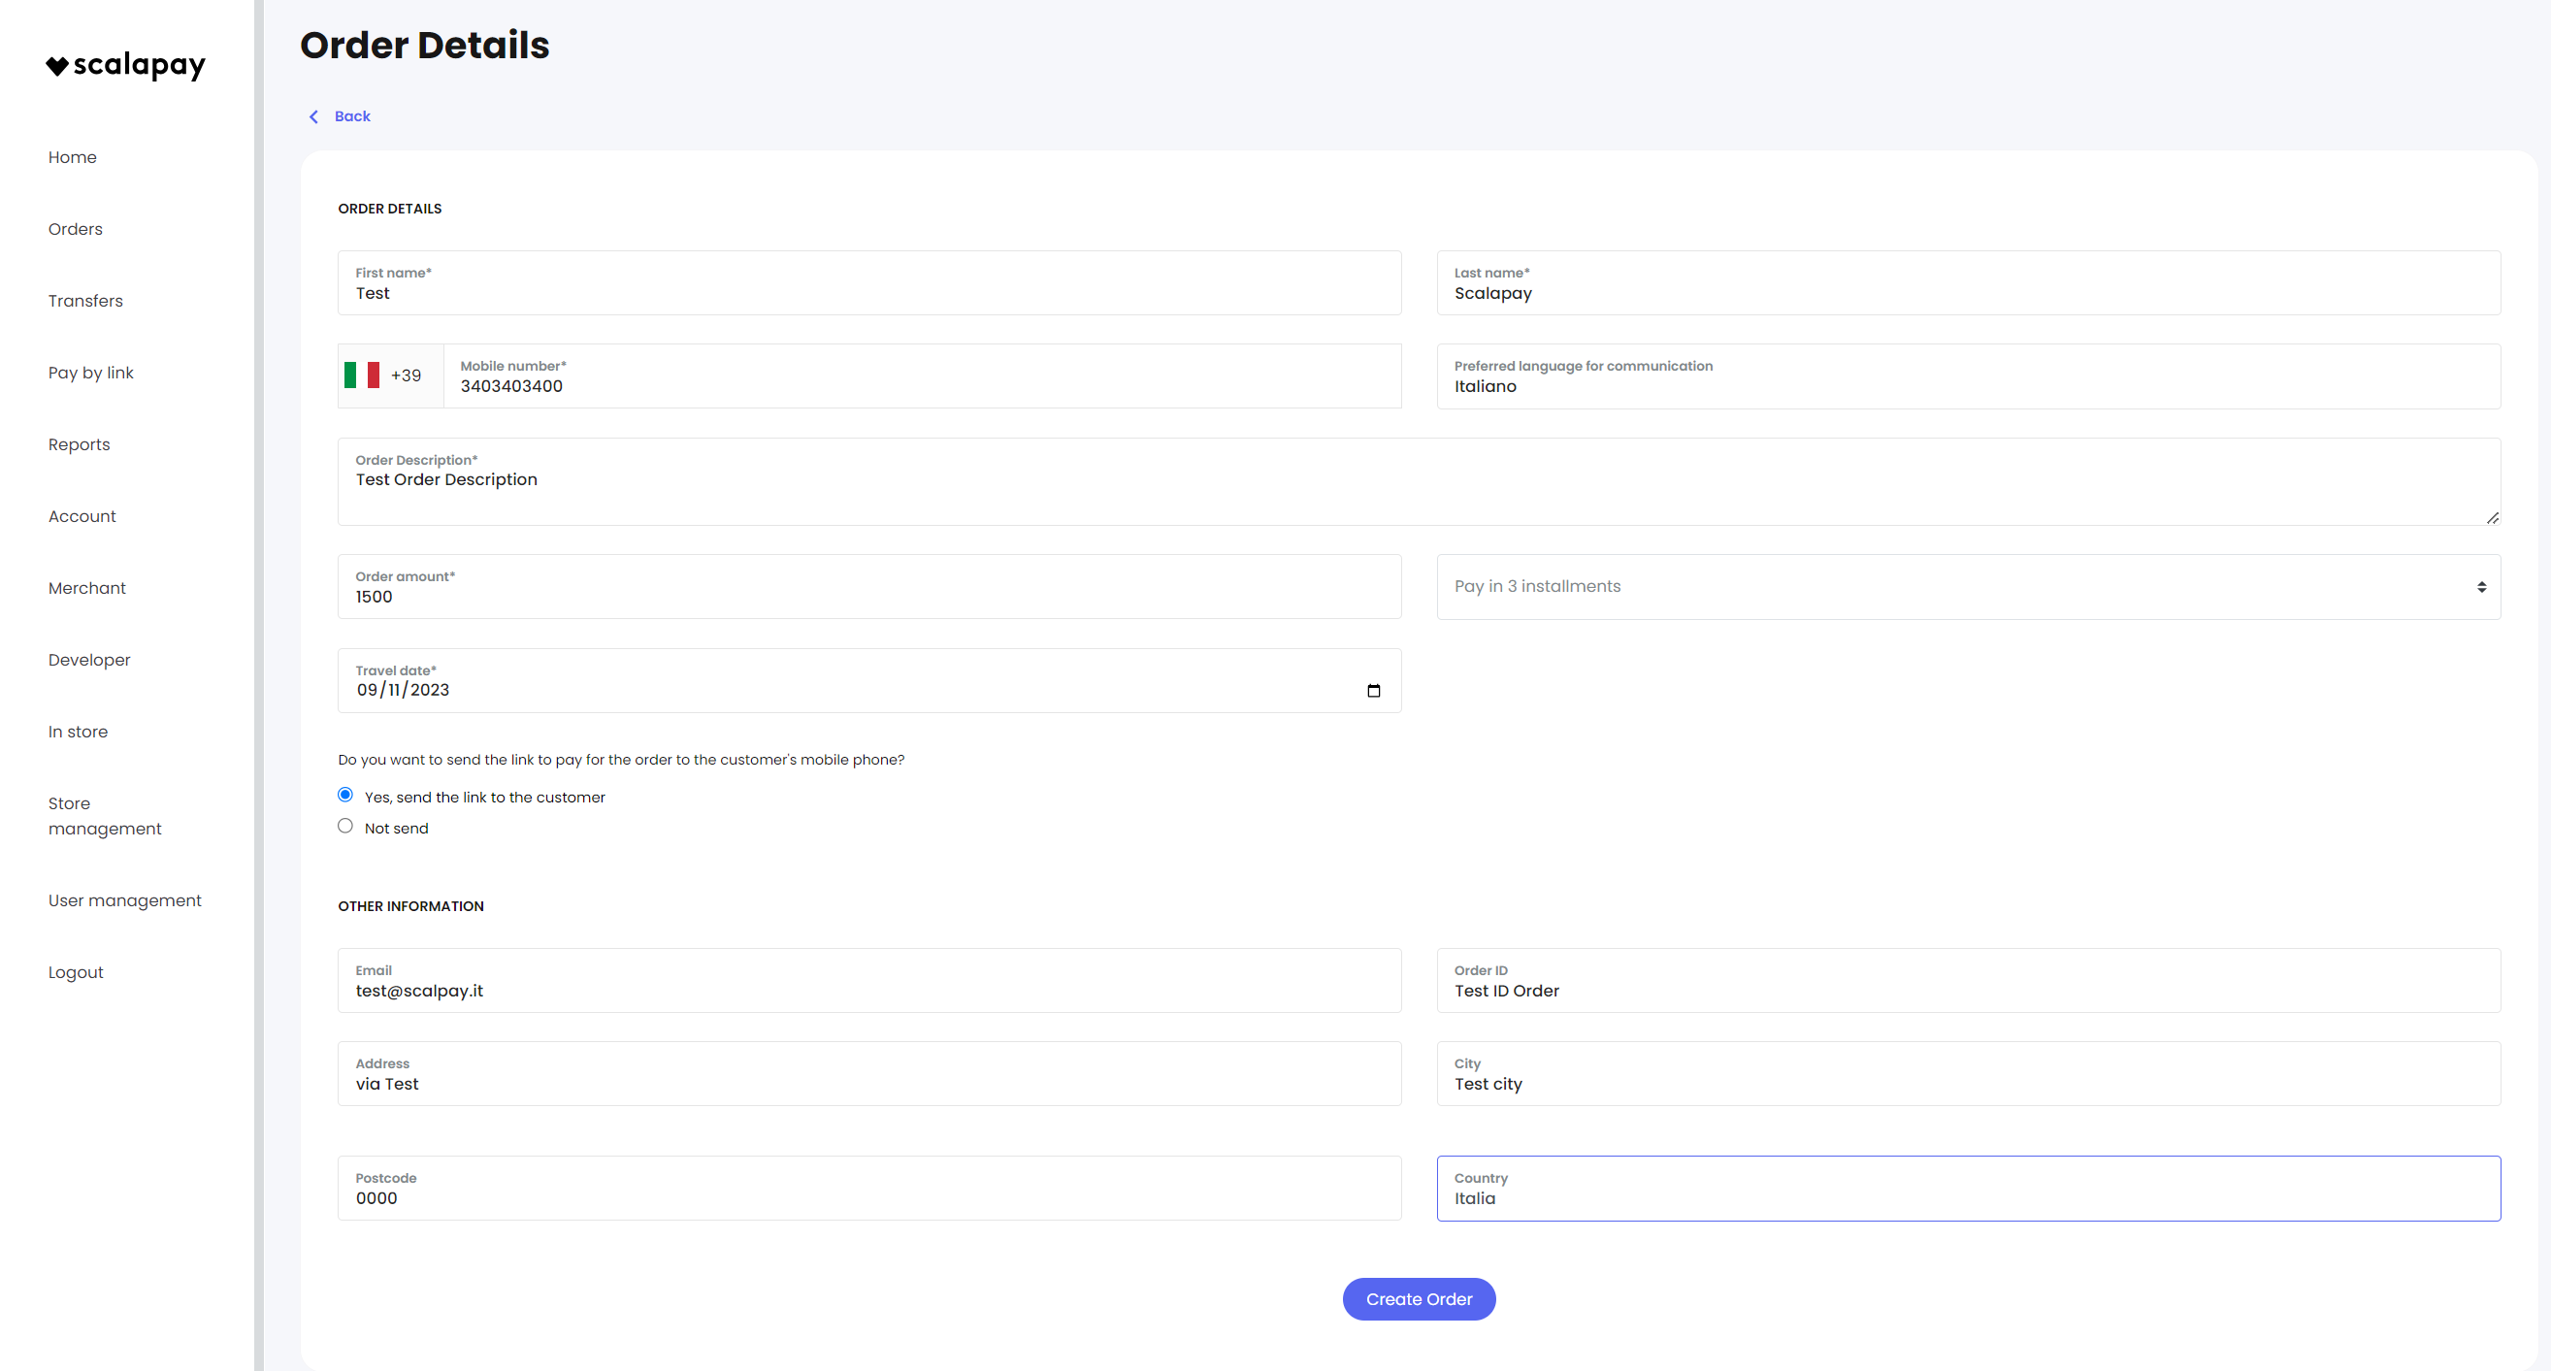
Task: Open Preferred language for communication selector
Action: [1967, 376]
